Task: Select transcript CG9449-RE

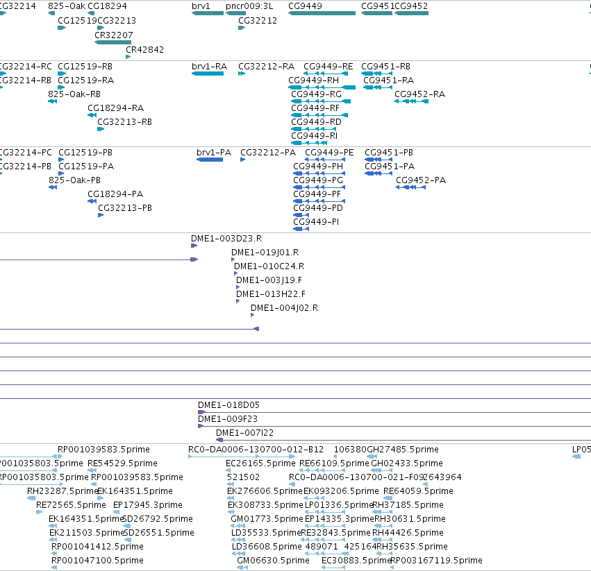Action: 326,74
